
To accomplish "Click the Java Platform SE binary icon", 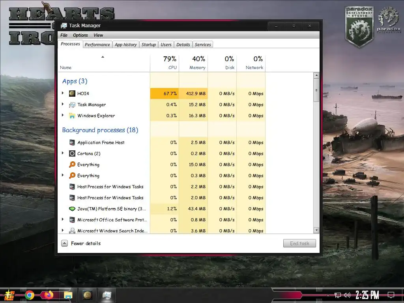I will click(72, 209).
